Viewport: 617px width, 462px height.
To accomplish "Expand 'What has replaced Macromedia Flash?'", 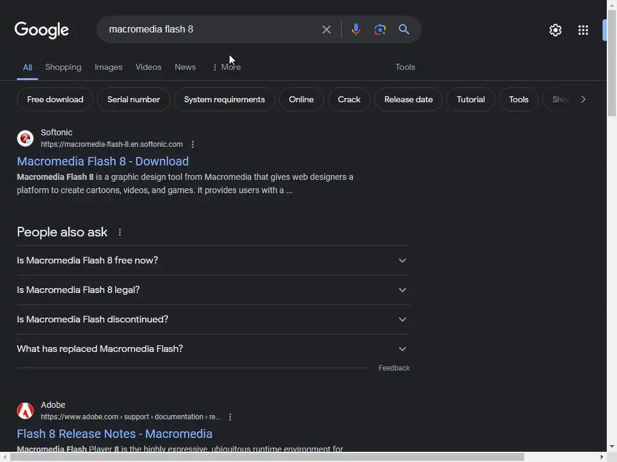I will [213, 349].
